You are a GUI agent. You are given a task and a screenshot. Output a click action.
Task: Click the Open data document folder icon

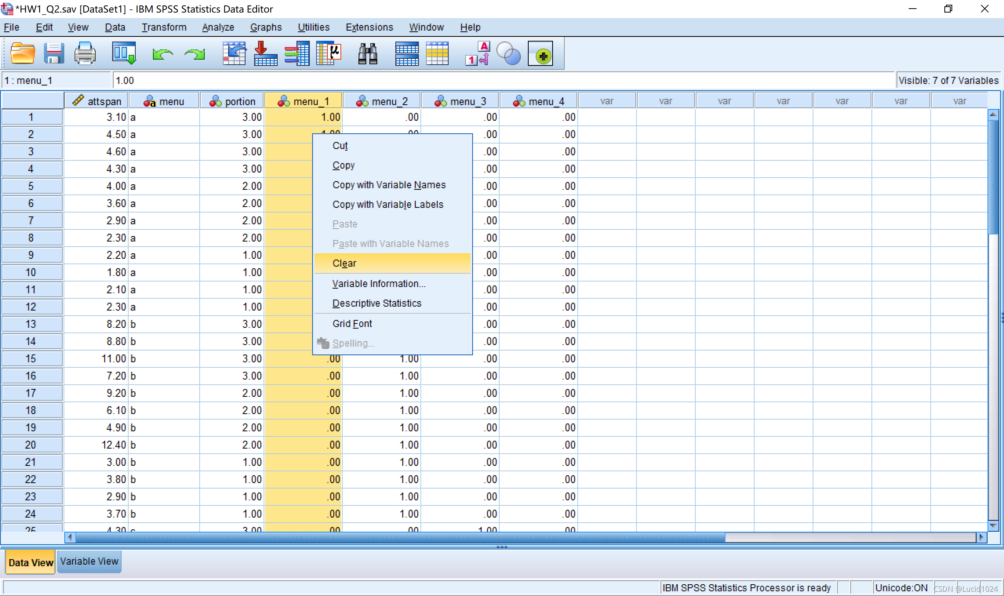pyautogui.click(x=22, y=53)
